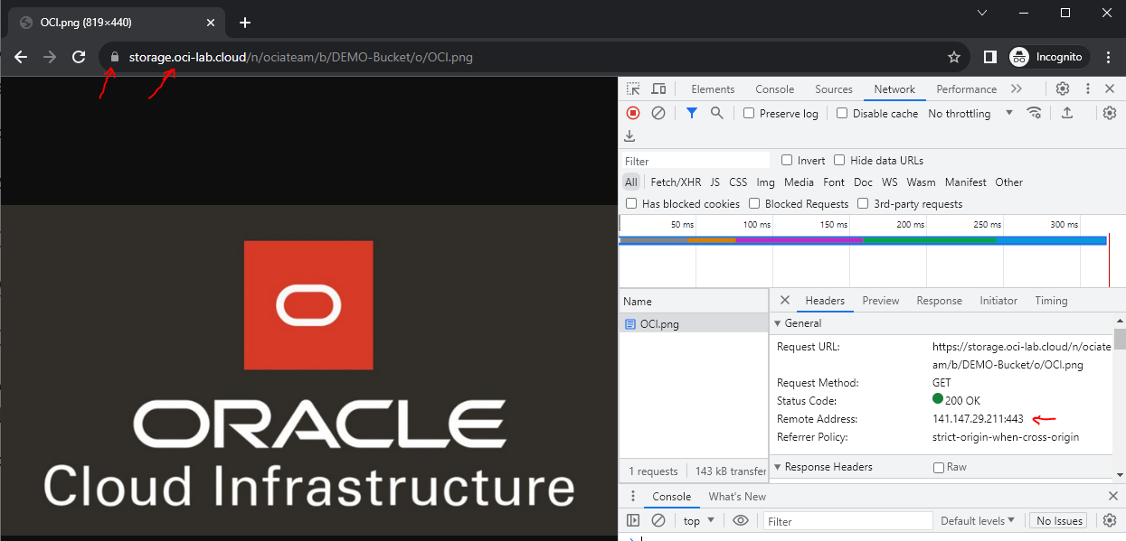Click the blue filter funnel icon
1126x541 pixels.
click(x=692, y=113)
